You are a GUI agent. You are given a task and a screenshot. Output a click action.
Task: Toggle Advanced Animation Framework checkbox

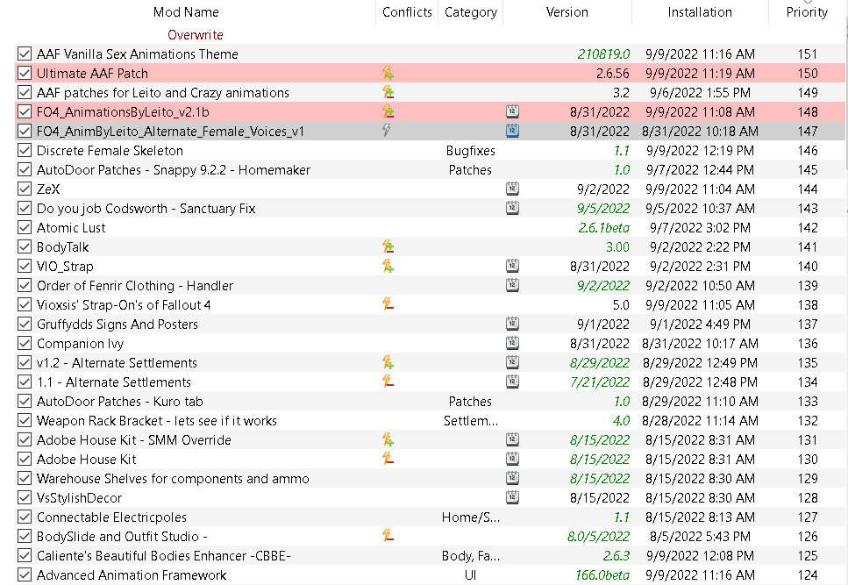[x=25, y=574]
